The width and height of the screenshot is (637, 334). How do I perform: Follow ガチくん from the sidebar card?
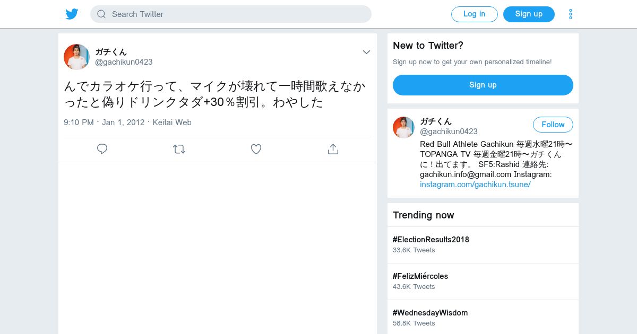point(553,125)
